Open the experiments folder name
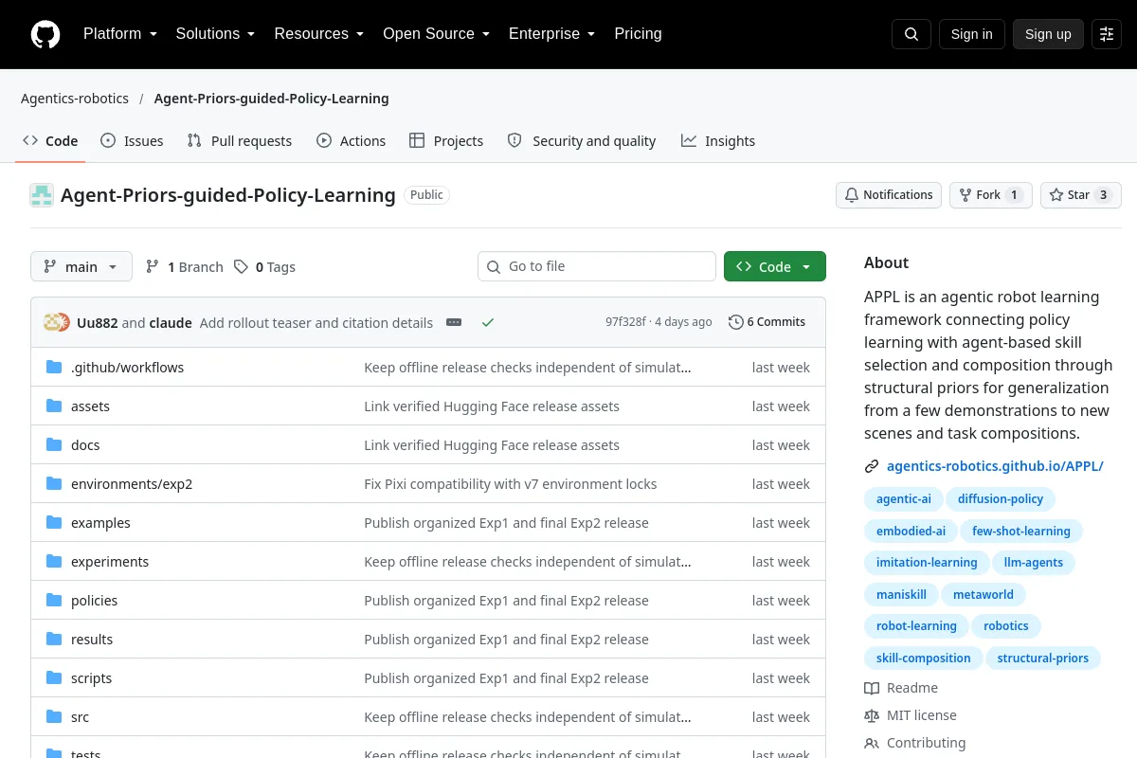The height and width of the screenshot is (758, 1137). click(x=110, y=562)
